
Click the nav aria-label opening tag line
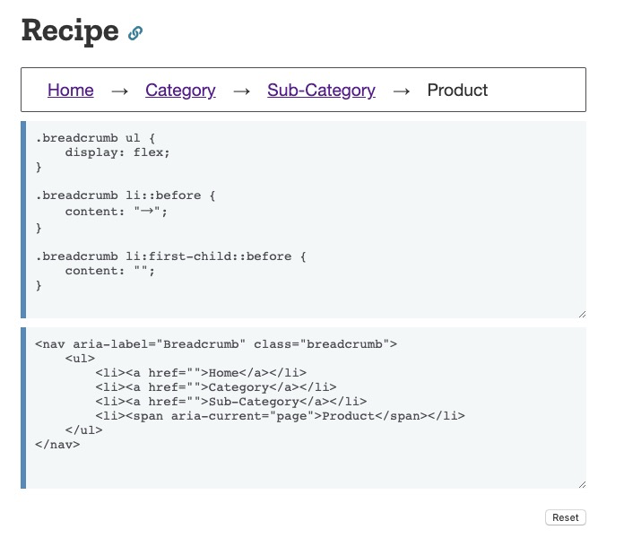[216, 343]
